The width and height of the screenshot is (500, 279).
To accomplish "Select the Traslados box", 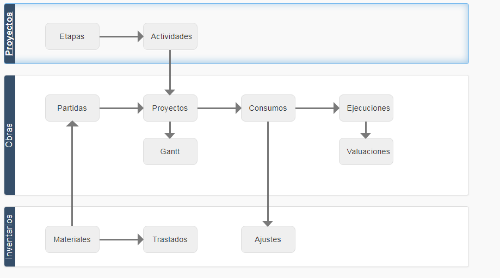I will click(170, 239).
